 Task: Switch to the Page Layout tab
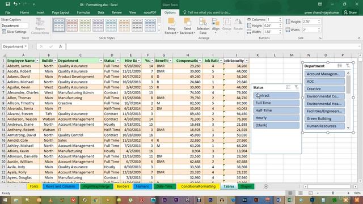click(61, 12)
